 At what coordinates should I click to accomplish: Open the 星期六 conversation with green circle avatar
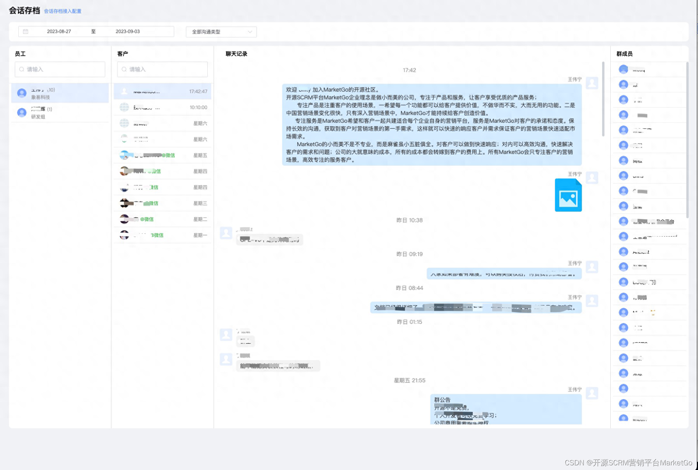163,139
